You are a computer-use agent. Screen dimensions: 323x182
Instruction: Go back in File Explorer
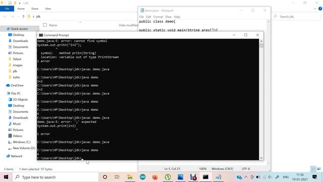coord(5,17)
